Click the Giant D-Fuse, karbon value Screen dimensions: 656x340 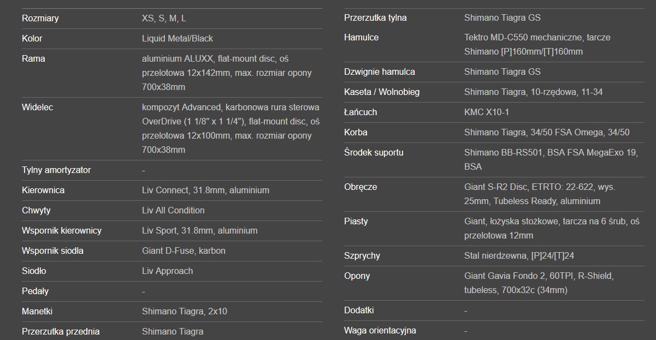pyautogui.click(x=184, y=250)
